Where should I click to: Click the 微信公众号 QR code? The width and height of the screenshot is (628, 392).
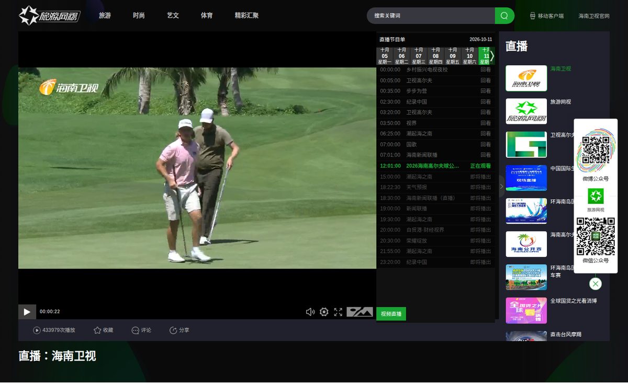tap(596, 237)
